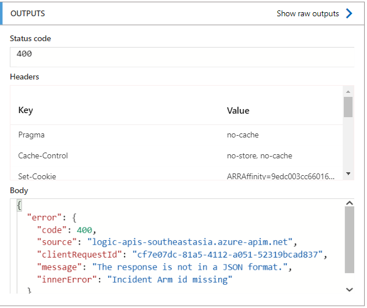This screenshot has width=367, height=308.
Task: Click the Status code label
Action: [30, 38]
